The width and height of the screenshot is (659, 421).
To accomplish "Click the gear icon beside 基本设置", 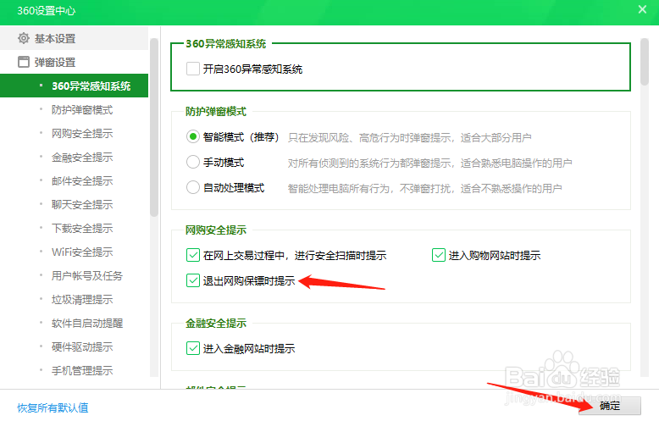I will (x=24, y=38).
